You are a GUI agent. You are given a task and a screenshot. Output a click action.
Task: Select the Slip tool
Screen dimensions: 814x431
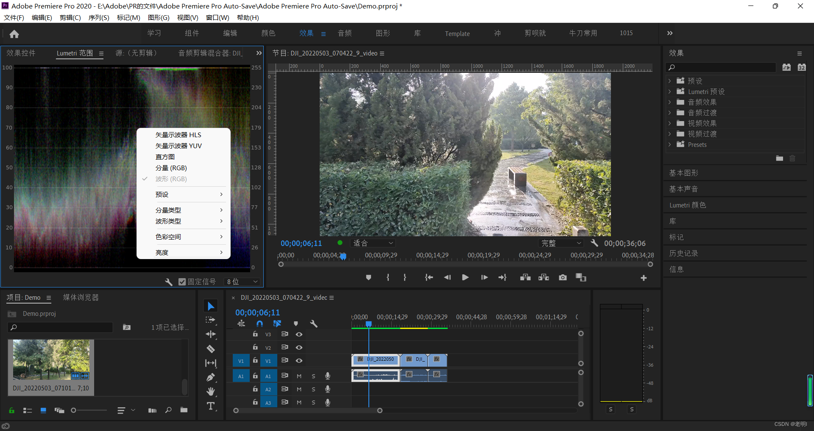click(x=211, y=363)
